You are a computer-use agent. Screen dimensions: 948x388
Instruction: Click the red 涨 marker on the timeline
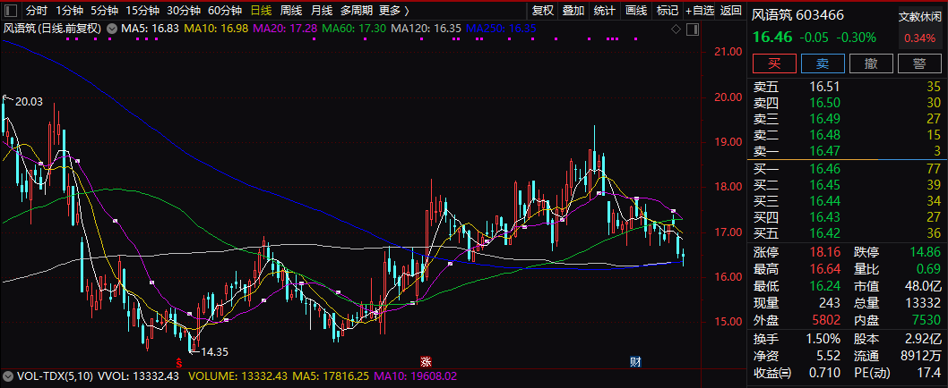tap(426, 362)
